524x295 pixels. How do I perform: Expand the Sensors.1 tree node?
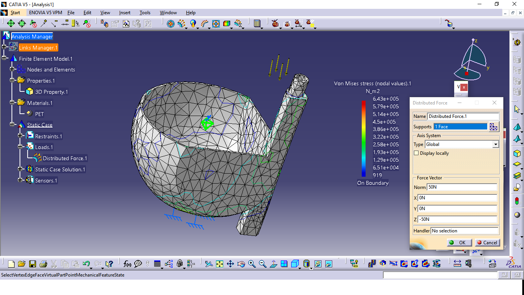[x=20, y=180]
